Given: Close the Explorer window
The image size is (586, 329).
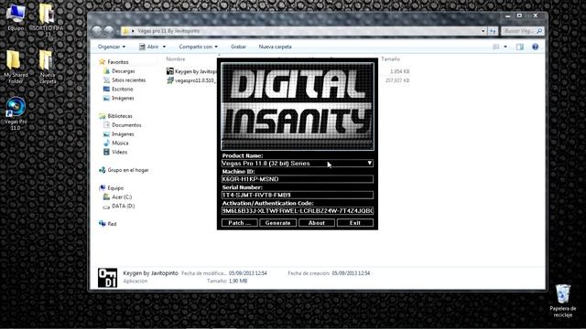Looking at the screenshot, I should click(536, 16).
